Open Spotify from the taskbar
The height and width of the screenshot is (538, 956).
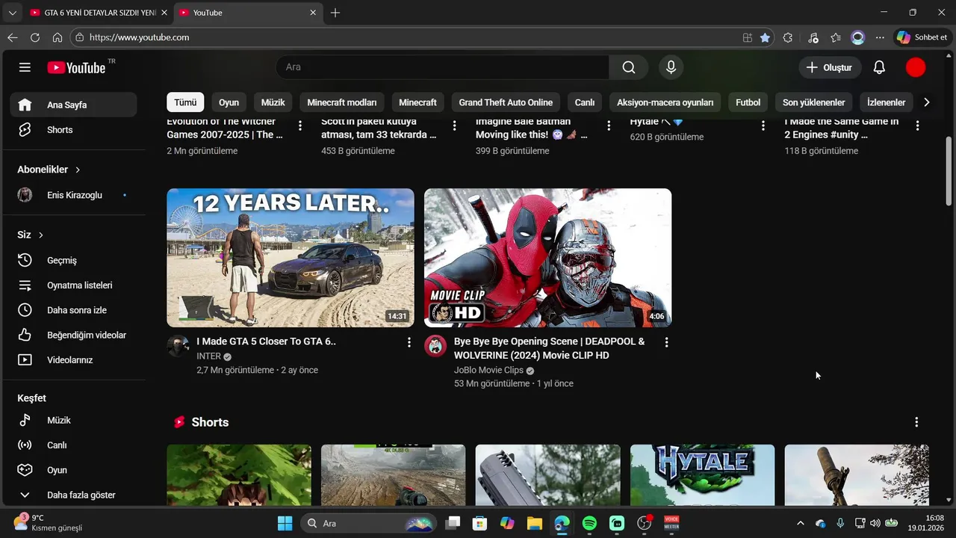[589, 523]
